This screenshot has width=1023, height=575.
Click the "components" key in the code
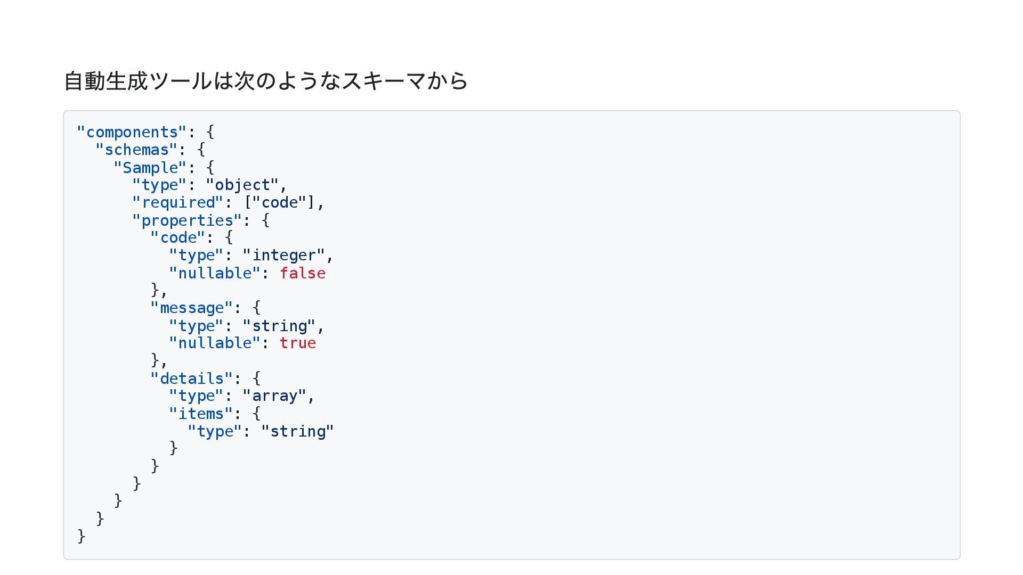pyautogui.click(x=132, y=132)
